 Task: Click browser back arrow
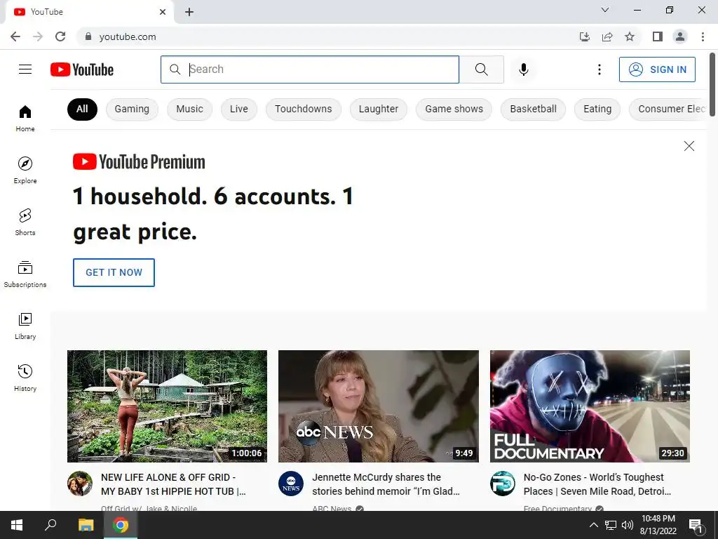click(15, 36)
